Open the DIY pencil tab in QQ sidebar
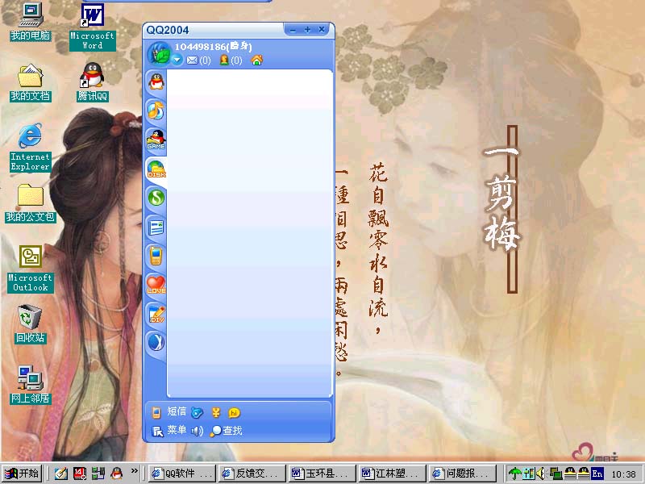The height and width of the screenshot is (484, 645). [x=156, y=314]
